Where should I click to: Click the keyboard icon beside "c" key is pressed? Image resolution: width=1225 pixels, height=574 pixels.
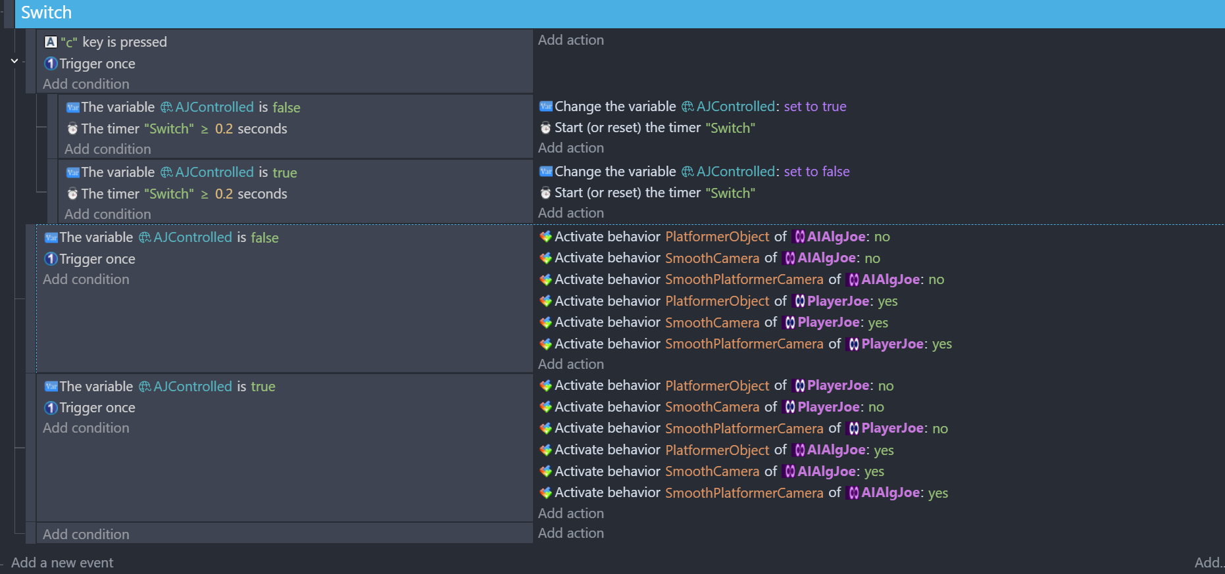tap(51, 42)
